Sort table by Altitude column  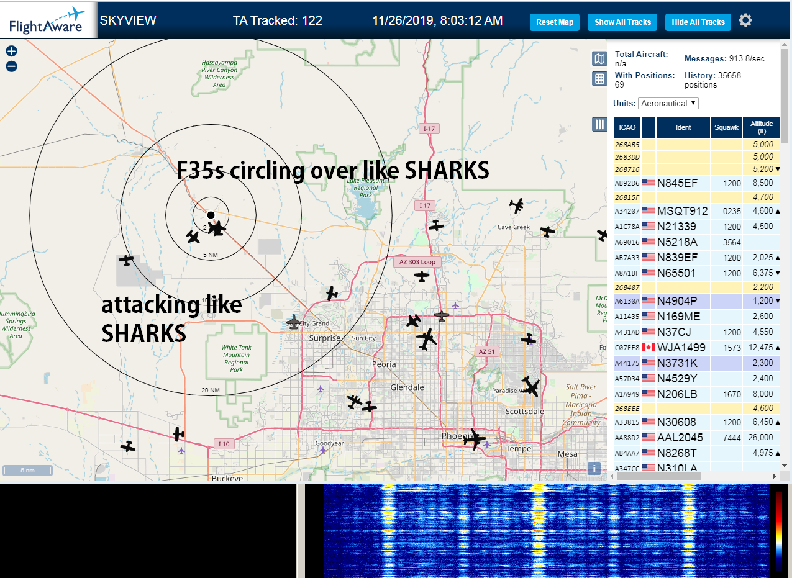pos(761,127)
